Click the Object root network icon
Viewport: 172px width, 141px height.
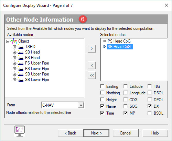[x=14, y=41]
